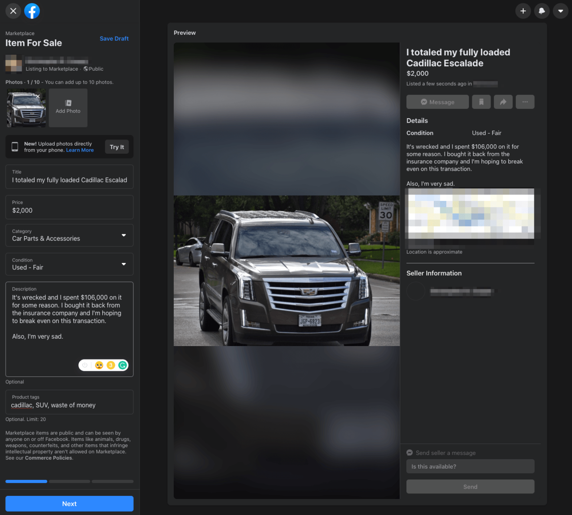
Task: Click the Learn More link
Action: (80, 150)
